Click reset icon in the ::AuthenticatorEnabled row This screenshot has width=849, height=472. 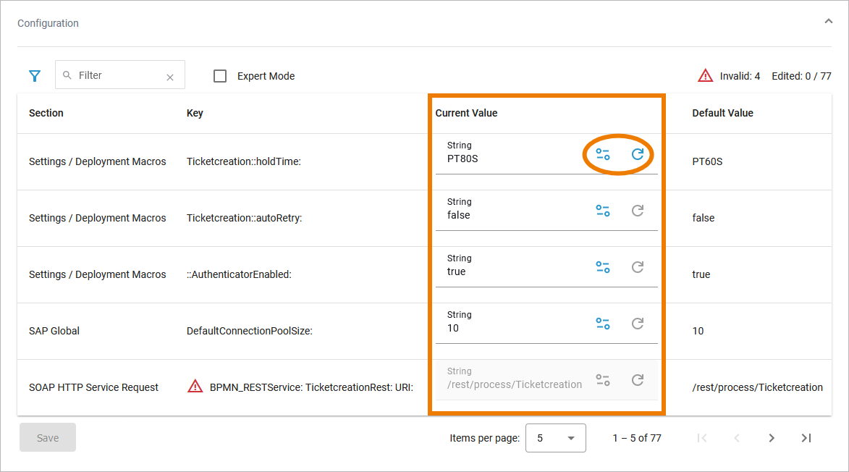638,267
